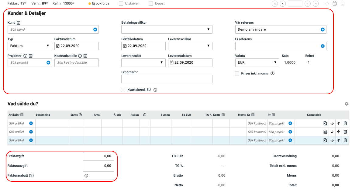Go to previous invoice arrow

tap(283, 4)
